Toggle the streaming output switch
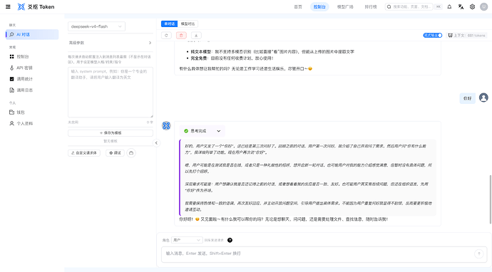492x272 pixels. click(433, 36)
